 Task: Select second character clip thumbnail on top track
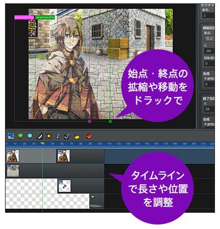coord(64,156)
